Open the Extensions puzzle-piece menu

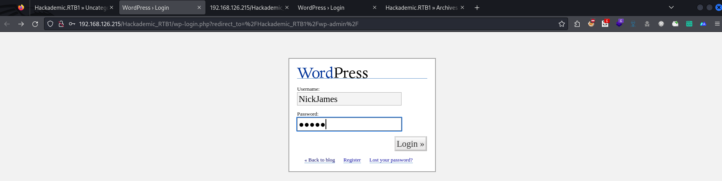[577, 24]
